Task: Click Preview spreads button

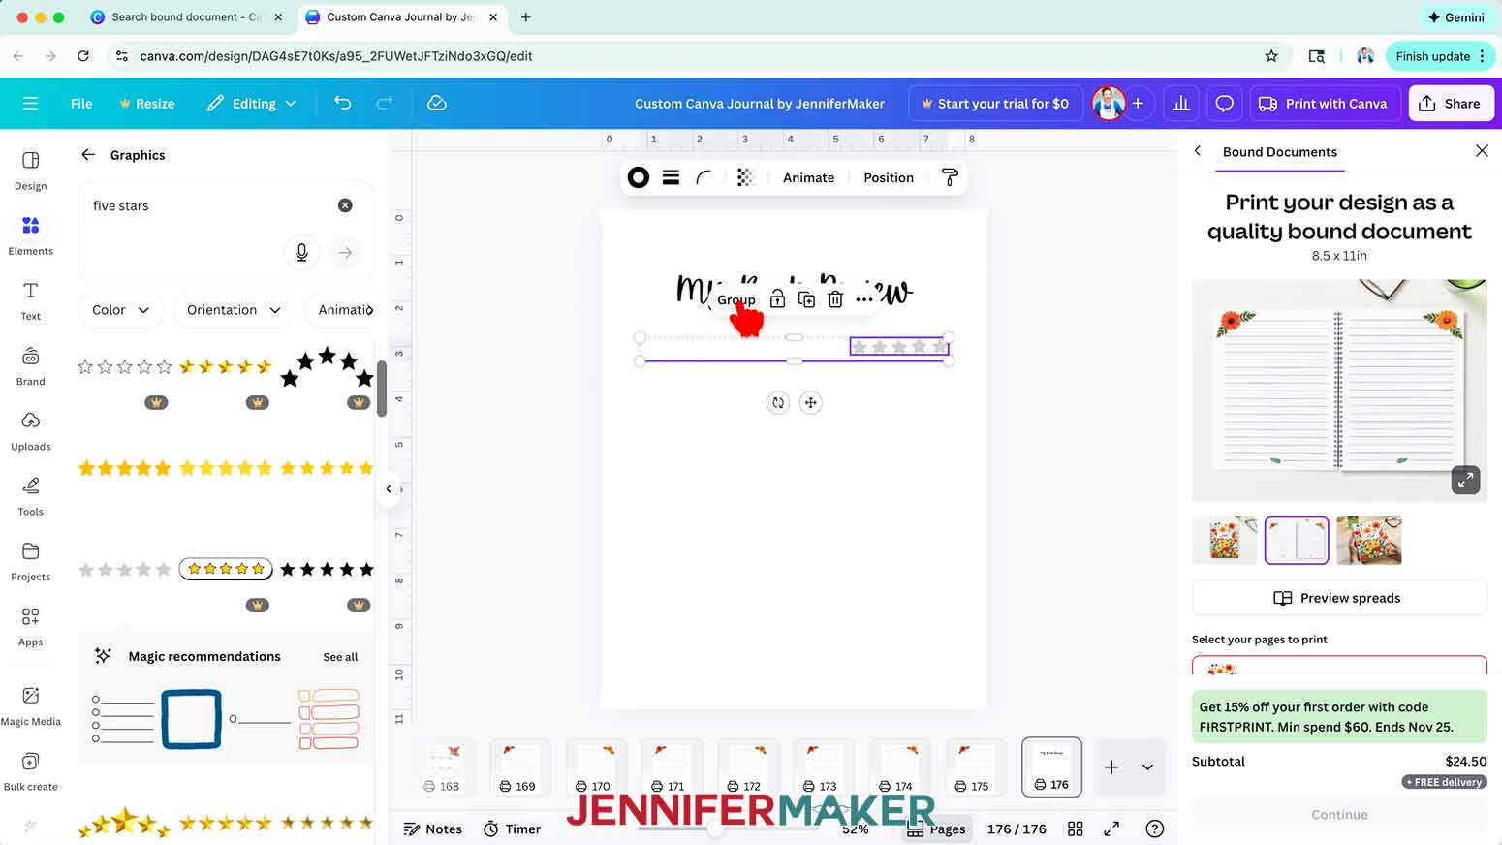Action: (1338, 598)
